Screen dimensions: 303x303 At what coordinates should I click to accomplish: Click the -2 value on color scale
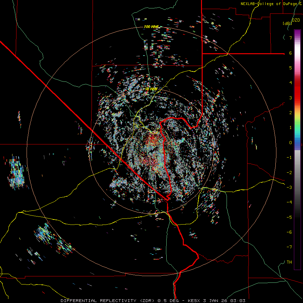[x=289, y=172]
